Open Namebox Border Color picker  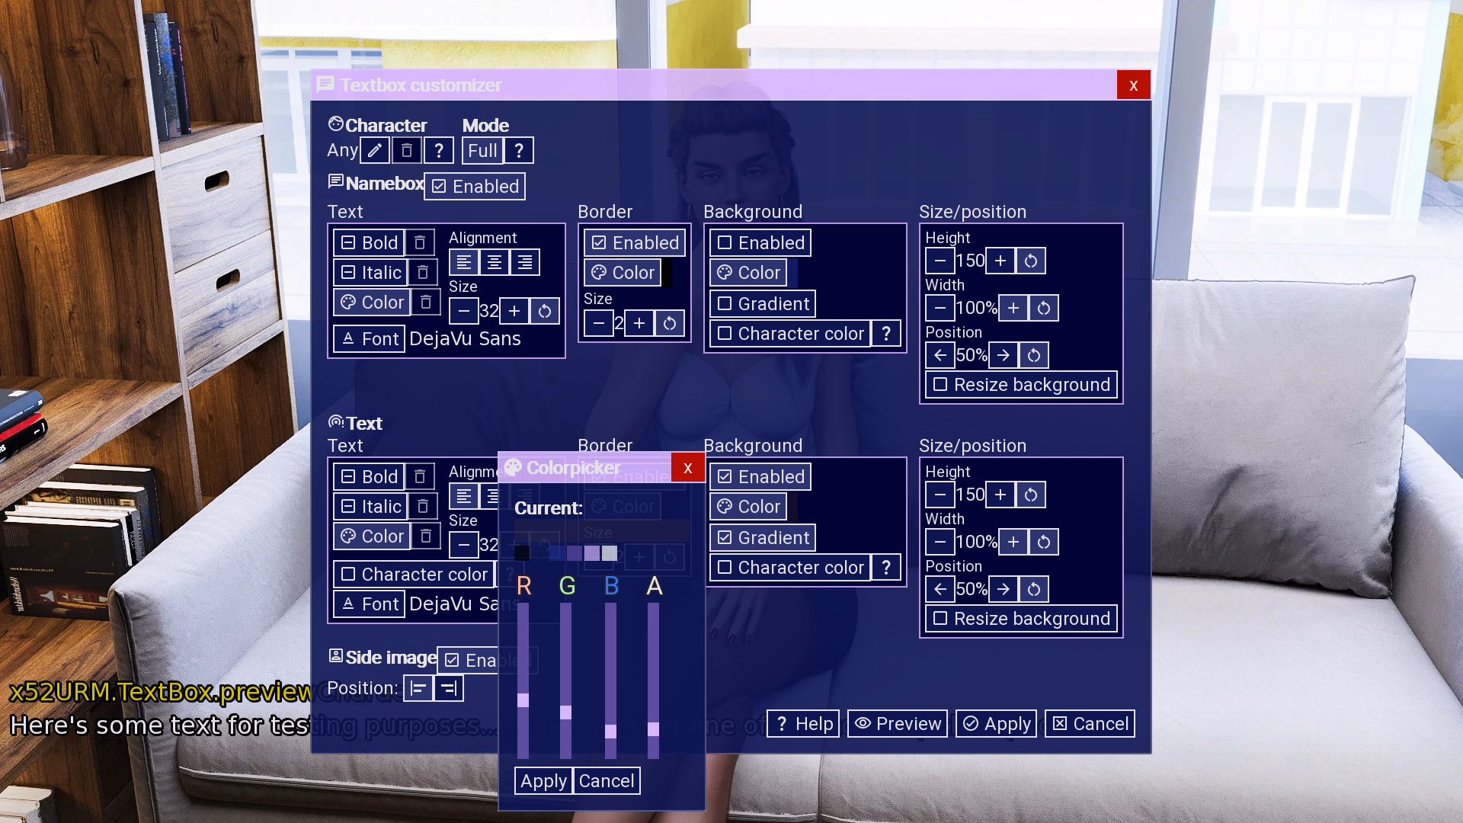tap(623, 273)
